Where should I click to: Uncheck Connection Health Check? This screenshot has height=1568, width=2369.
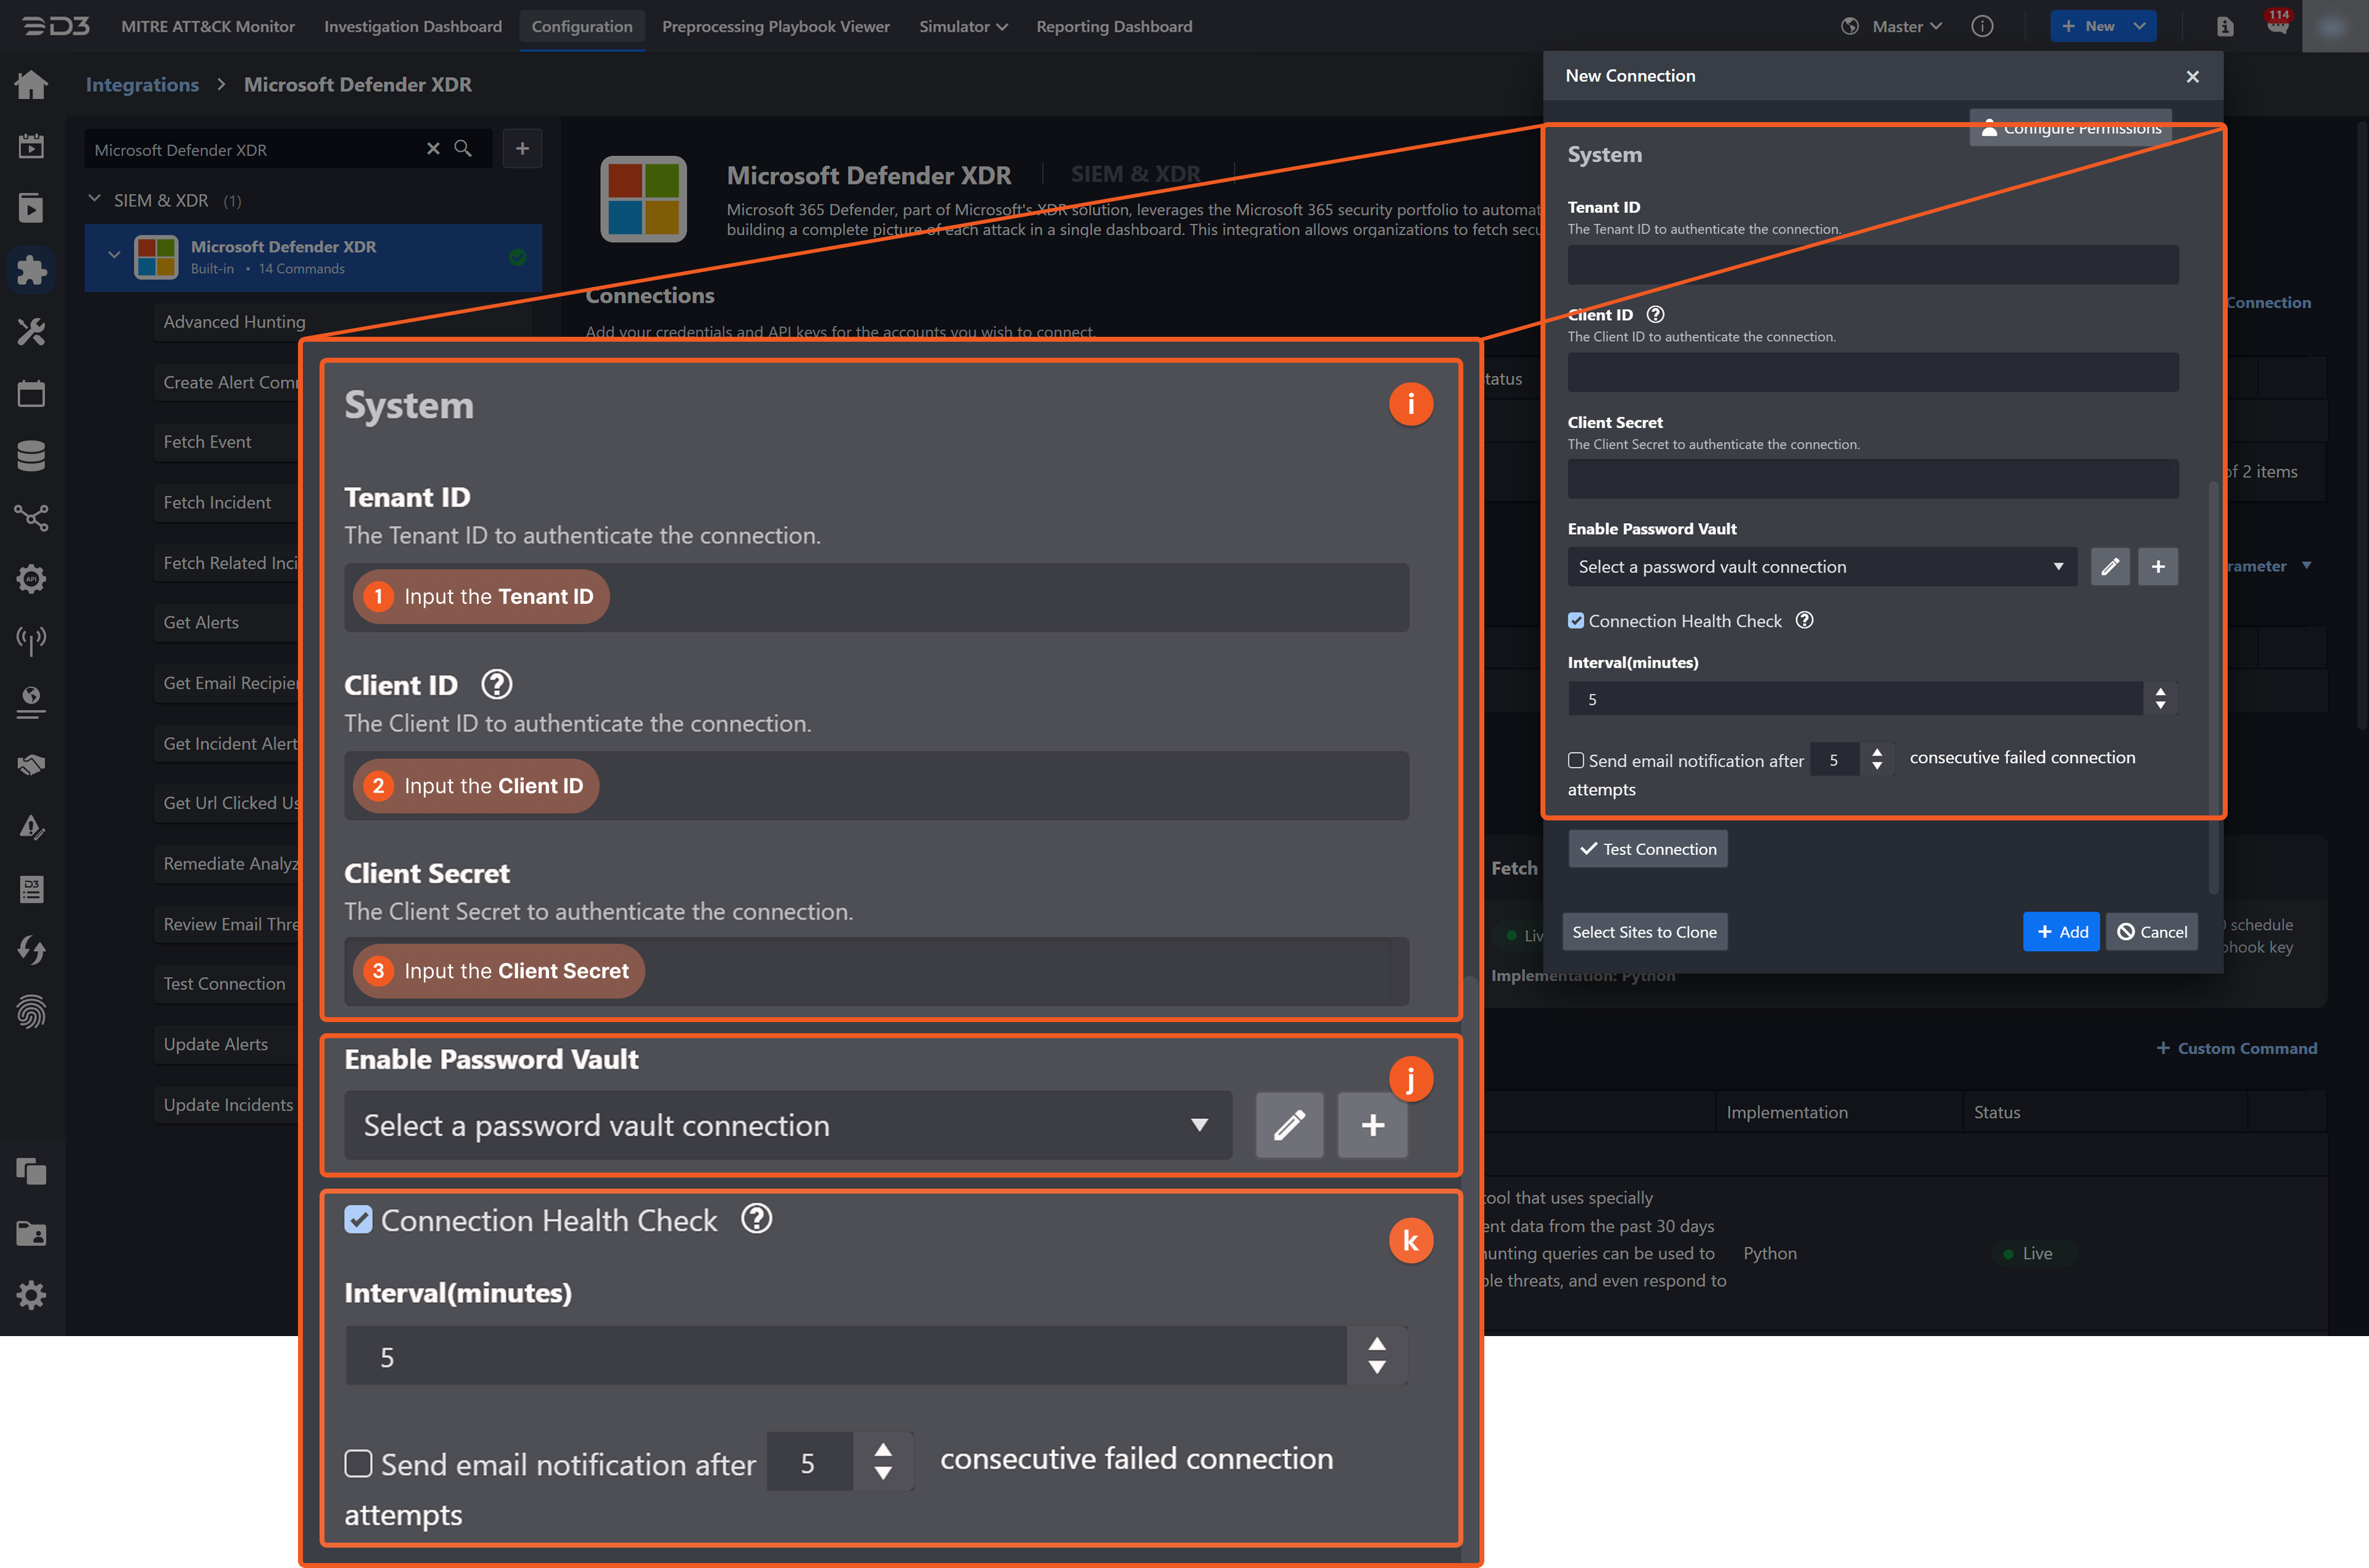click(x=358, y=1219)
